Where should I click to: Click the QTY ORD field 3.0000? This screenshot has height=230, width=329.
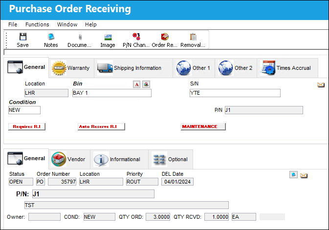(158, 217)
